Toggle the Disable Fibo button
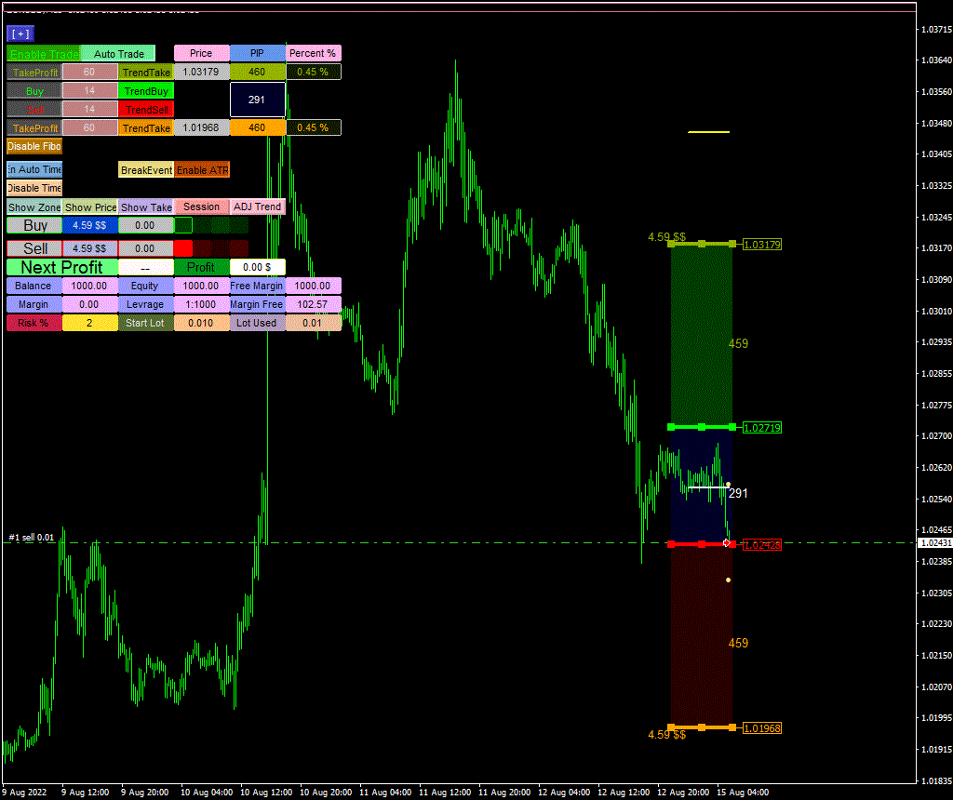This screenshot has width=953, height=800. click(x=34, y=146)
